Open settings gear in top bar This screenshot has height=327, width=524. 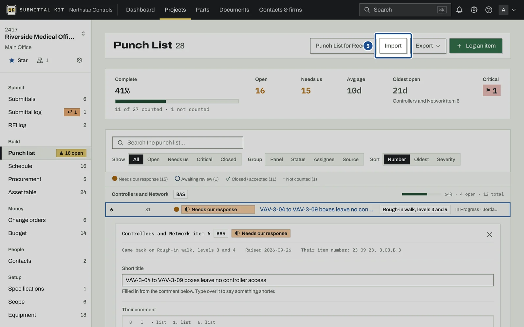pyautogui.click(x=474, y=10)
